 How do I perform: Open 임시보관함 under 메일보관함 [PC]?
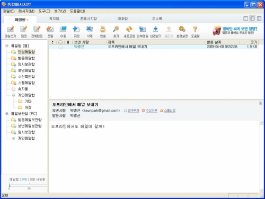pos(26,132)
